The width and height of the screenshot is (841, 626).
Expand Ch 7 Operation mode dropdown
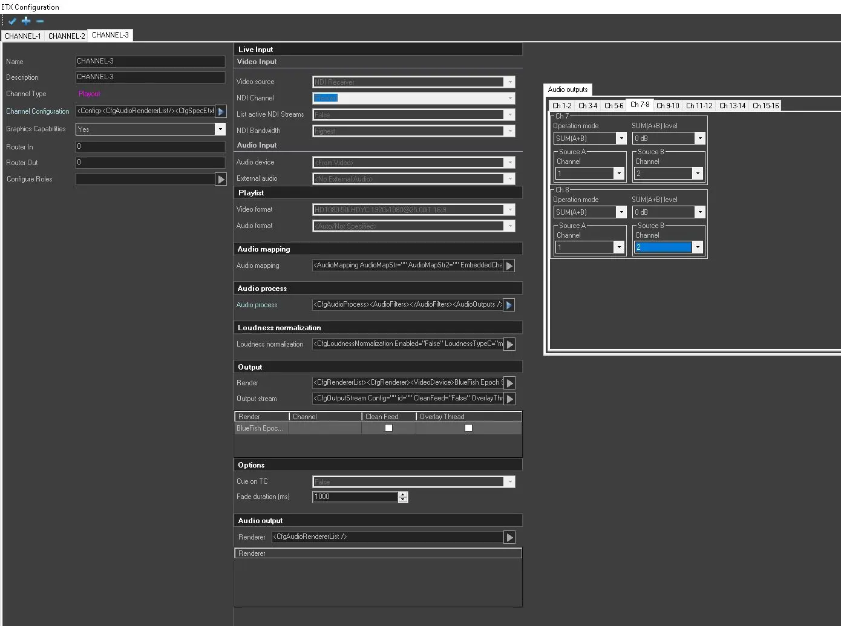click(x=621, y=139)
